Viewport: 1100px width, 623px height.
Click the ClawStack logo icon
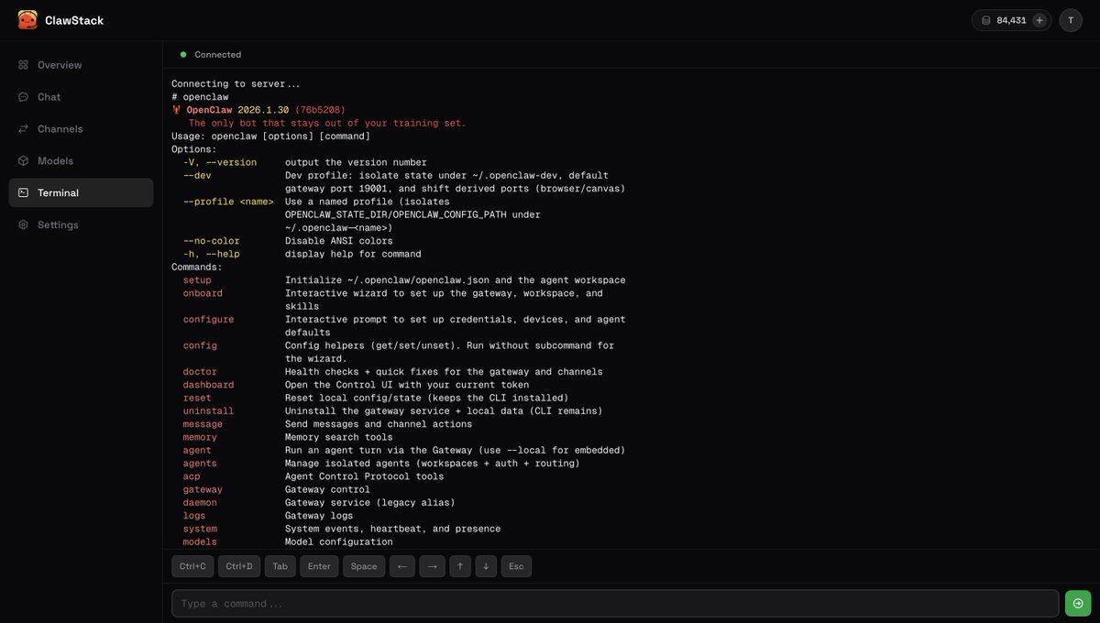coord(27,19)
